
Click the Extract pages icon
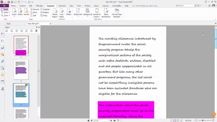coord(26,11)
